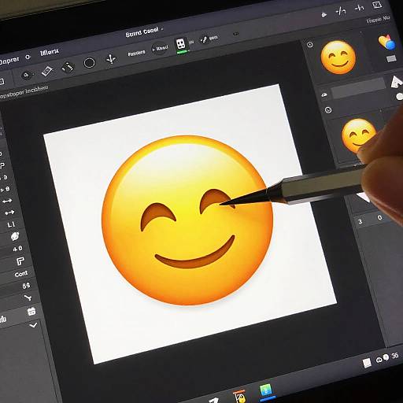
Task: Click the gray input field in right panel
Action: point(358,88)
